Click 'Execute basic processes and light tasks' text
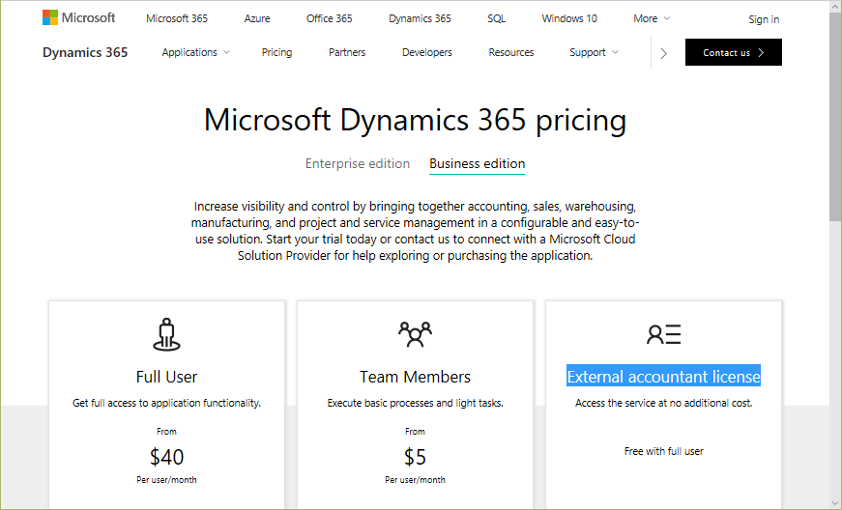The height and width of the screenshot is (510, 842). [415, 403]
